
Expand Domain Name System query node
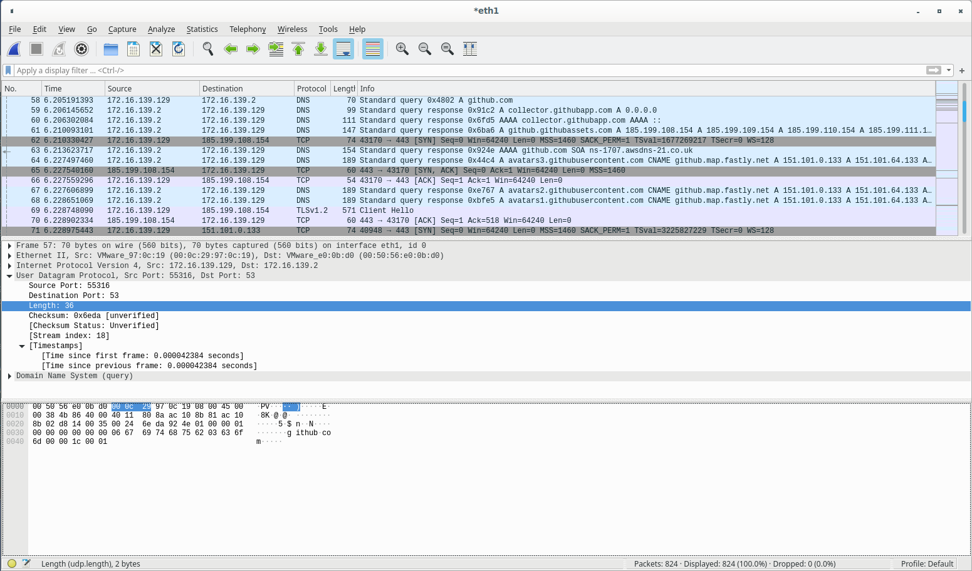[9, 376]
